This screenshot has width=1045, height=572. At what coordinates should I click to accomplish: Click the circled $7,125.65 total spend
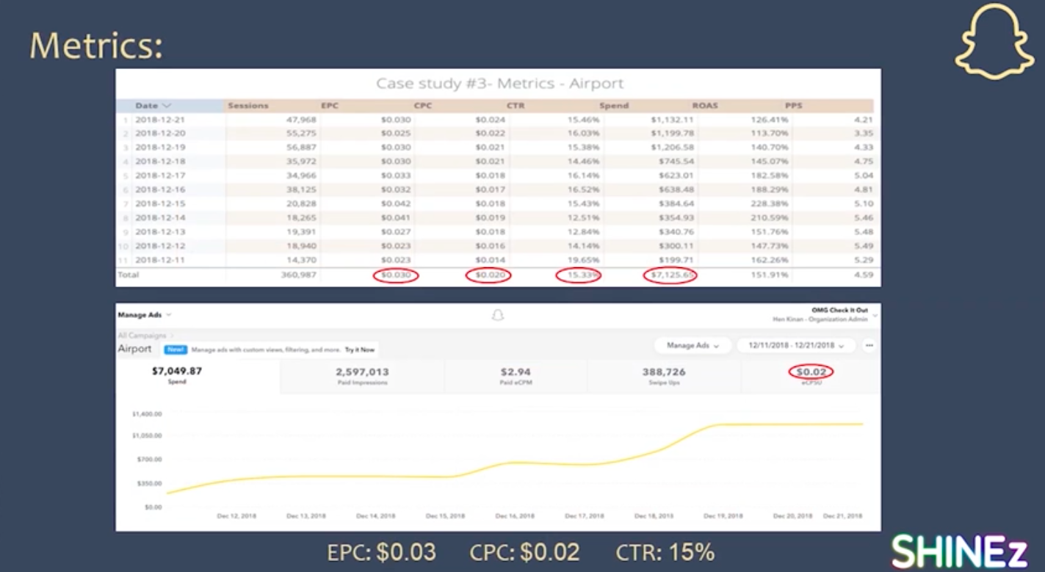click(x=670, y=275)
